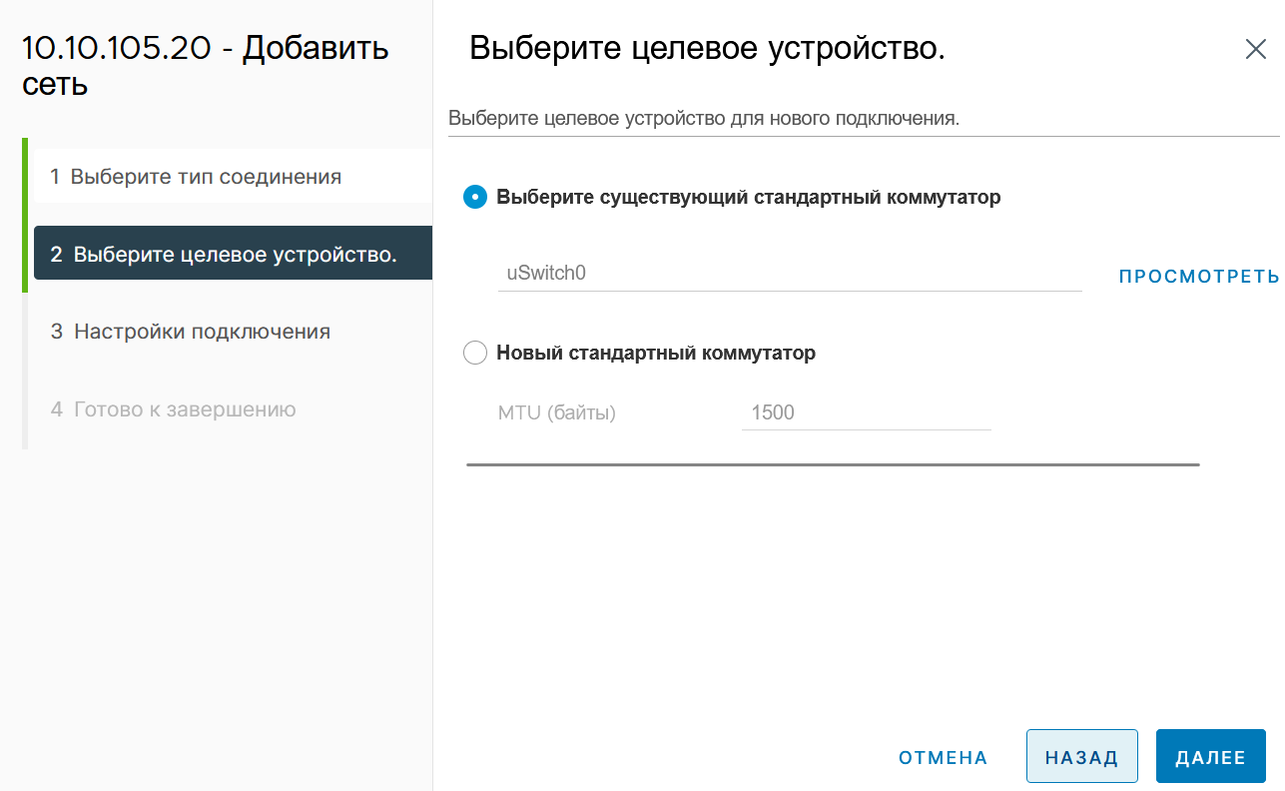Click the subtitle about new connection target
The image size is (1285, 791).
(x=704, y=118)
